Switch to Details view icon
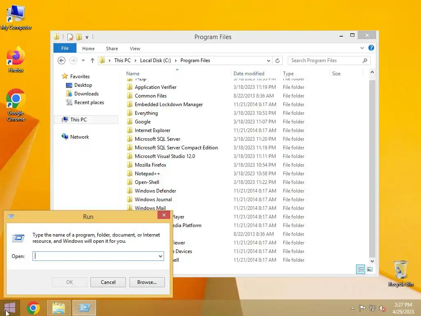This screenshot has height=316, width=421. click(x=360, y=269)
